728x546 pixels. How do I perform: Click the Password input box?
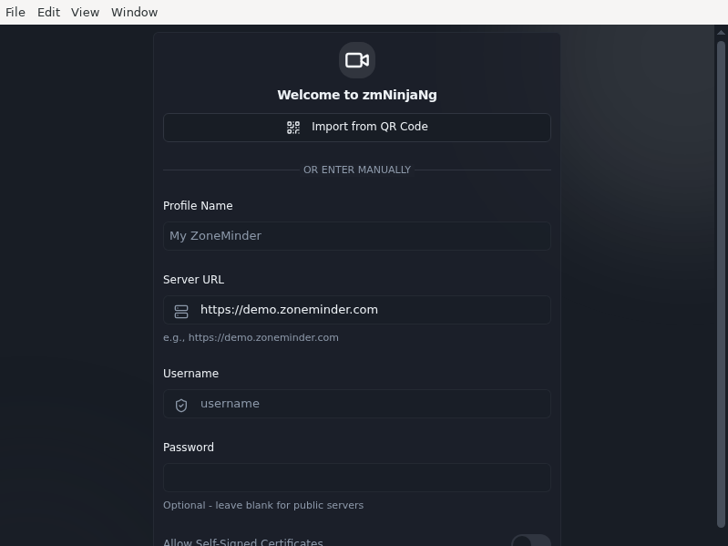point(357,478)
